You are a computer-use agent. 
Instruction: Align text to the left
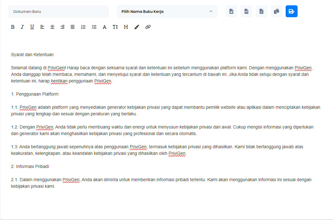42,27
